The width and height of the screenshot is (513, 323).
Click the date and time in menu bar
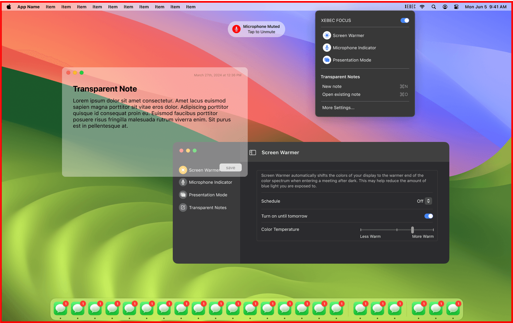click(485, 7)
